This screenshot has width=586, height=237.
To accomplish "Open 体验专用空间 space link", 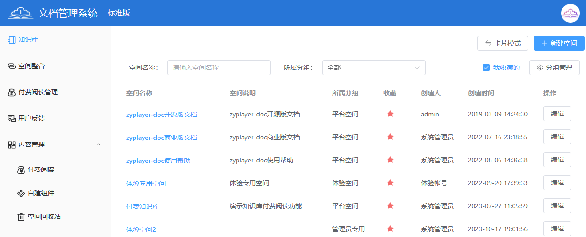I will [146, 183].
